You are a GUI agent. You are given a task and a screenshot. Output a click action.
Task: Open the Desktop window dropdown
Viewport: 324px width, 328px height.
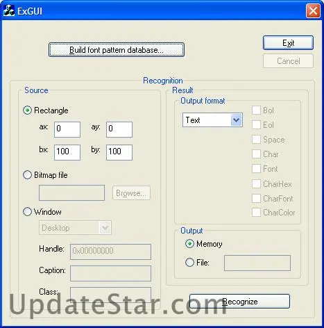pyautogui.click(x=75, y=228)
